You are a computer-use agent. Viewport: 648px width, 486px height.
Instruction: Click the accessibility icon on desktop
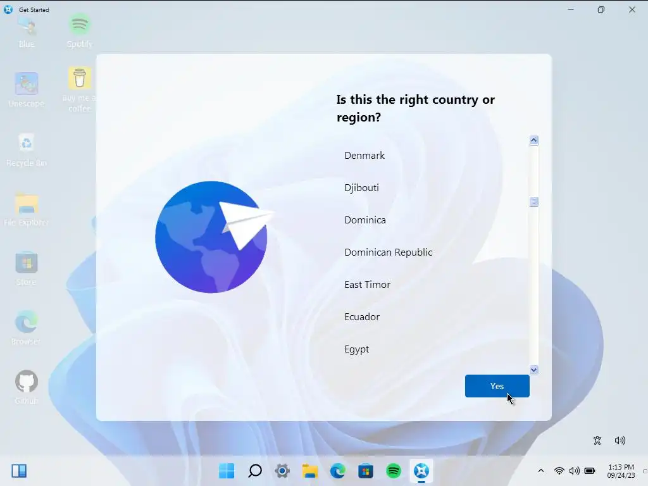pos(597,440)
